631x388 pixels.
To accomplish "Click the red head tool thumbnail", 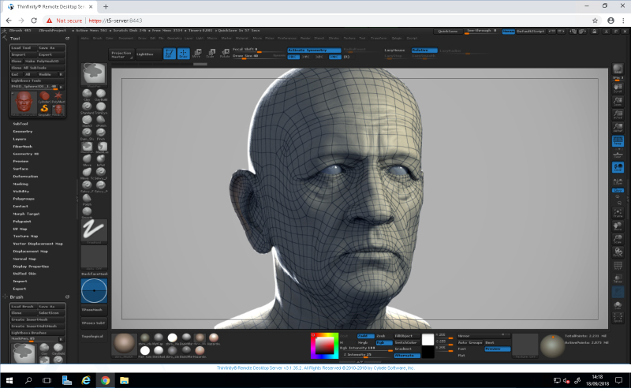I will (x=23, y=102).
